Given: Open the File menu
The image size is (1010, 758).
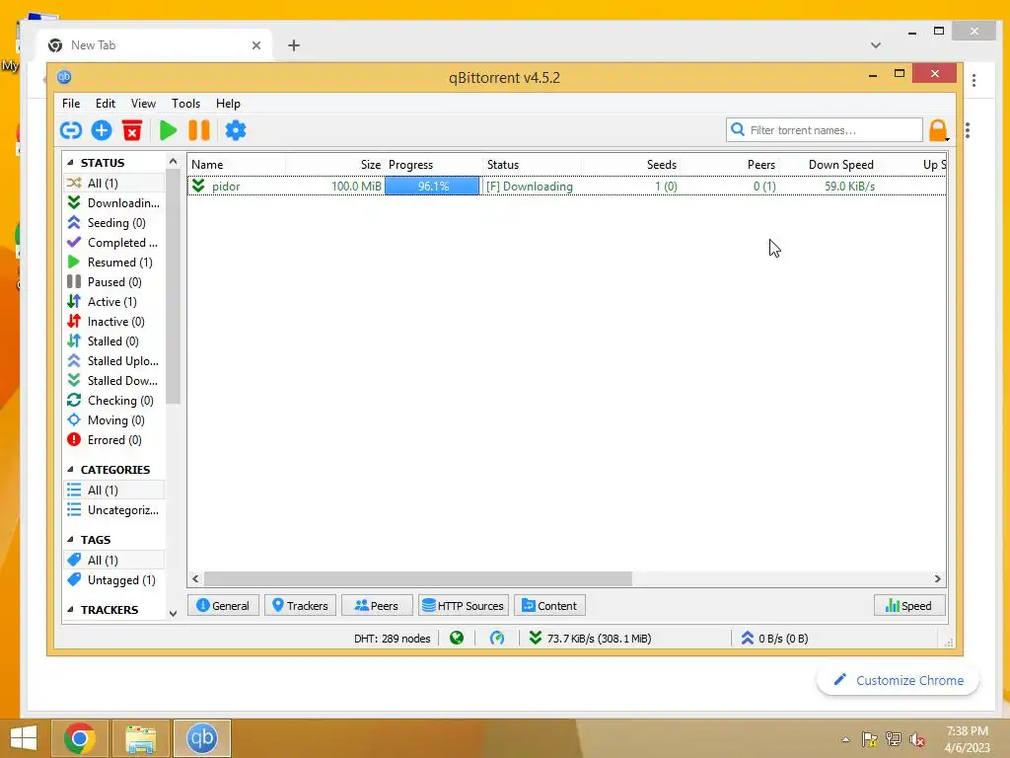Looking at the screenshot, I should click(71, 103).
